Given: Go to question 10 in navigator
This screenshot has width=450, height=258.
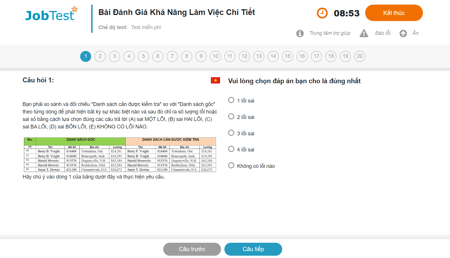Looking at the screenshot, I should 215,56.
